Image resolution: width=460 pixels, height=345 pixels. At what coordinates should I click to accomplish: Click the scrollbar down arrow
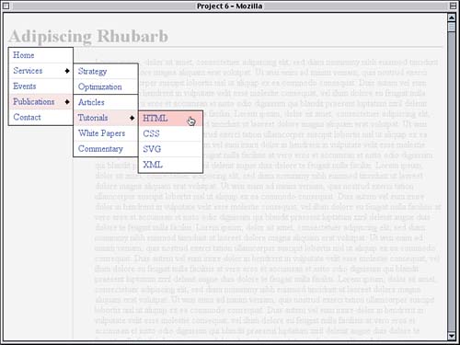pos(452,336)
